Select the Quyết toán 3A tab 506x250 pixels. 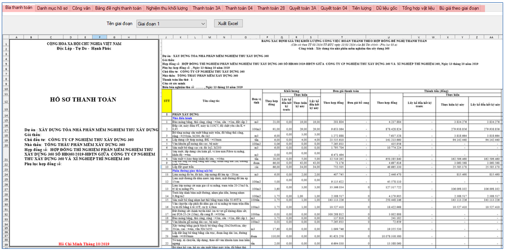(302, 8)
